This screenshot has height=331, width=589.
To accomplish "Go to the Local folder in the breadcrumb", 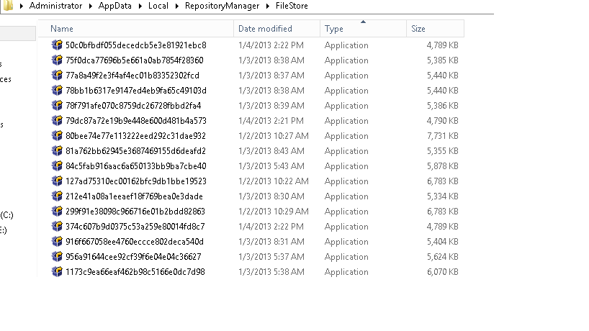I will click(158, 6).
